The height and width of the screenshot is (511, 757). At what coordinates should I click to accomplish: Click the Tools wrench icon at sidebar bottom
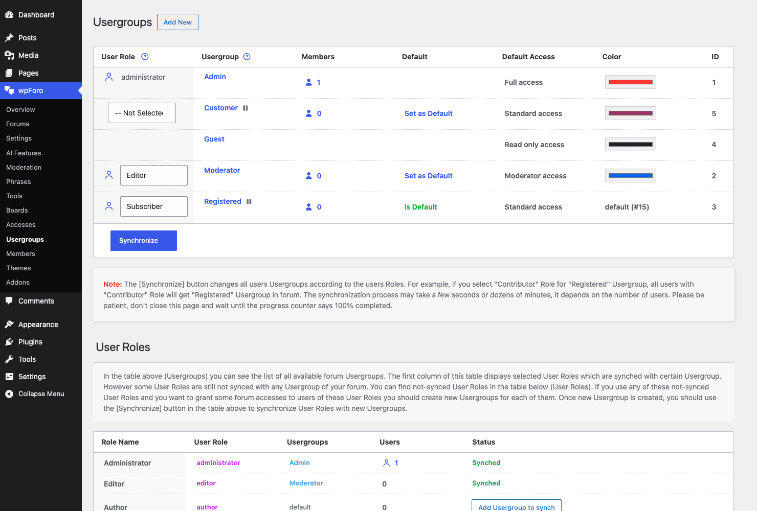[9, 359]
